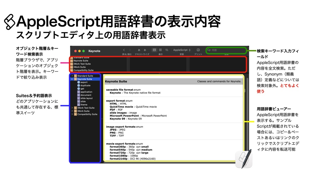Image resolution: width=309 pixels, height=173 pixels.
Task: Expand the iWork Text Suite tree item
Action: tap(72, 108)
